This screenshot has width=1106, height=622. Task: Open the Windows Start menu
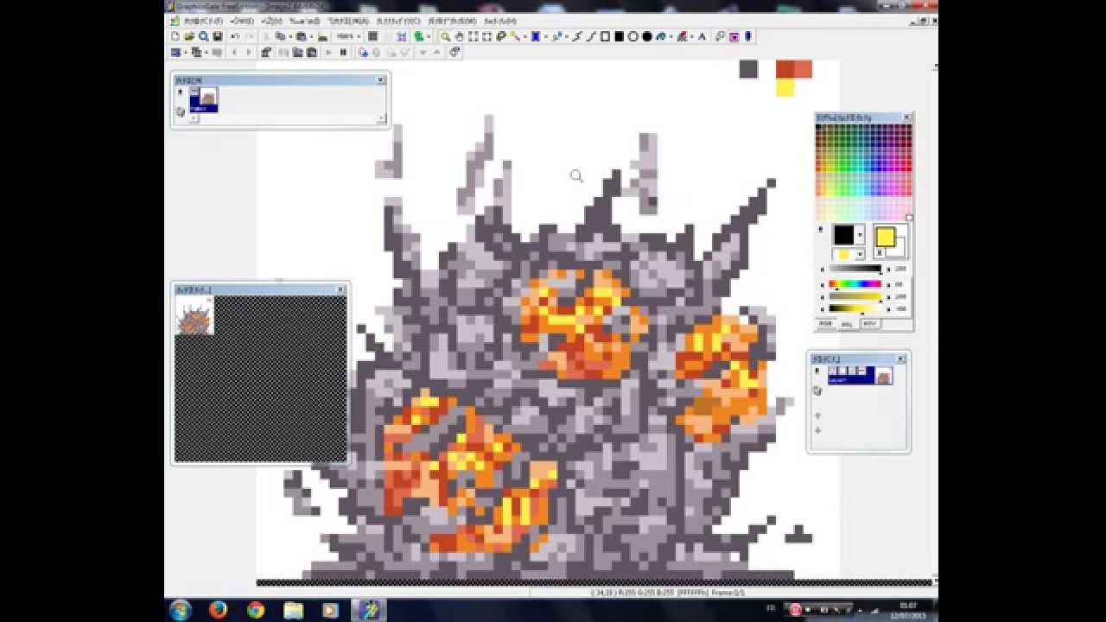(181, 610)
